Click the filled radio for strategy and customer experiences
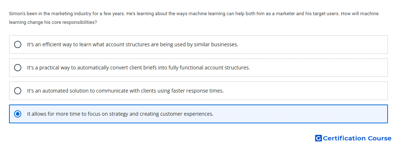This screenshot has width=397, height=145. pyautogui.click(x=18, y=114)
